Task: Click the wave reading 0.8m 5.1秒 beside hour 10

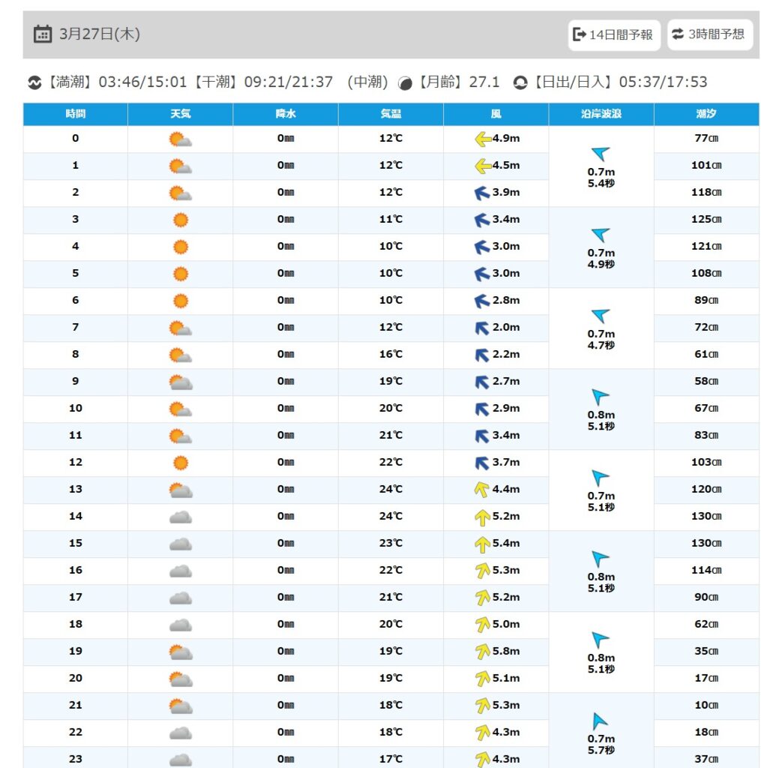Action: [601, 421]
